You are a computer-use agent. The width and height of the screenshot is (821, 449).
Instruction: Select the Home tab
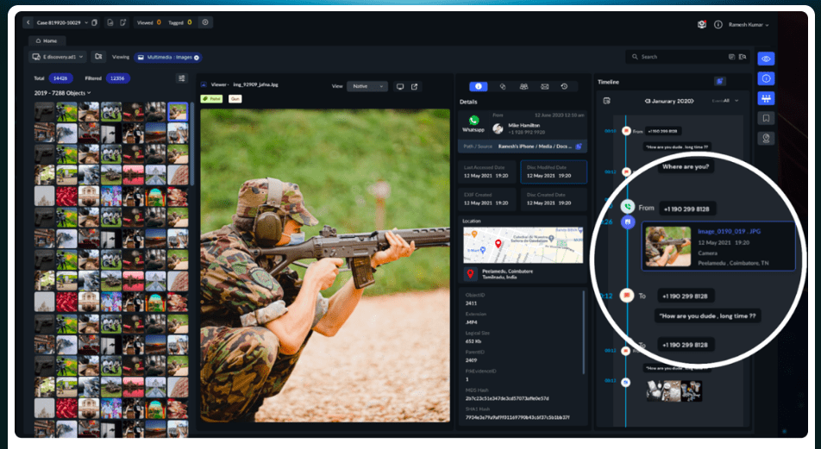coord(47,41)
